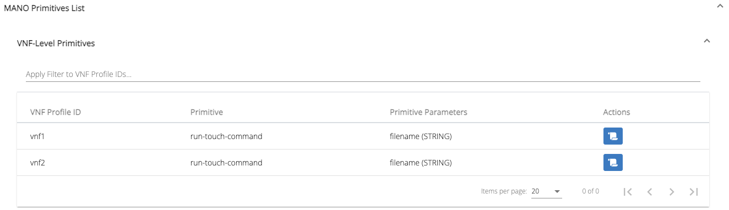Image resolution: width=729 pixels, height=210 pixels.
Task: Go to the next page arrow
Action: [x=672, y=191]
